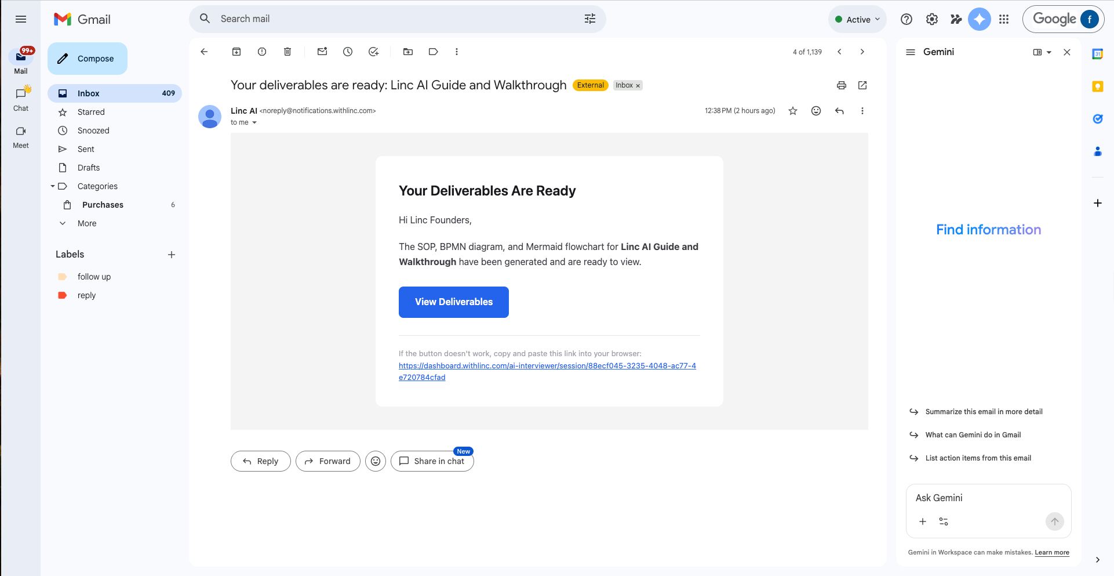Image resolution: width=1114 pixels, height=576 pixels.
Task: Remove the Inbox label chip
Action: [x=637, y=85]
